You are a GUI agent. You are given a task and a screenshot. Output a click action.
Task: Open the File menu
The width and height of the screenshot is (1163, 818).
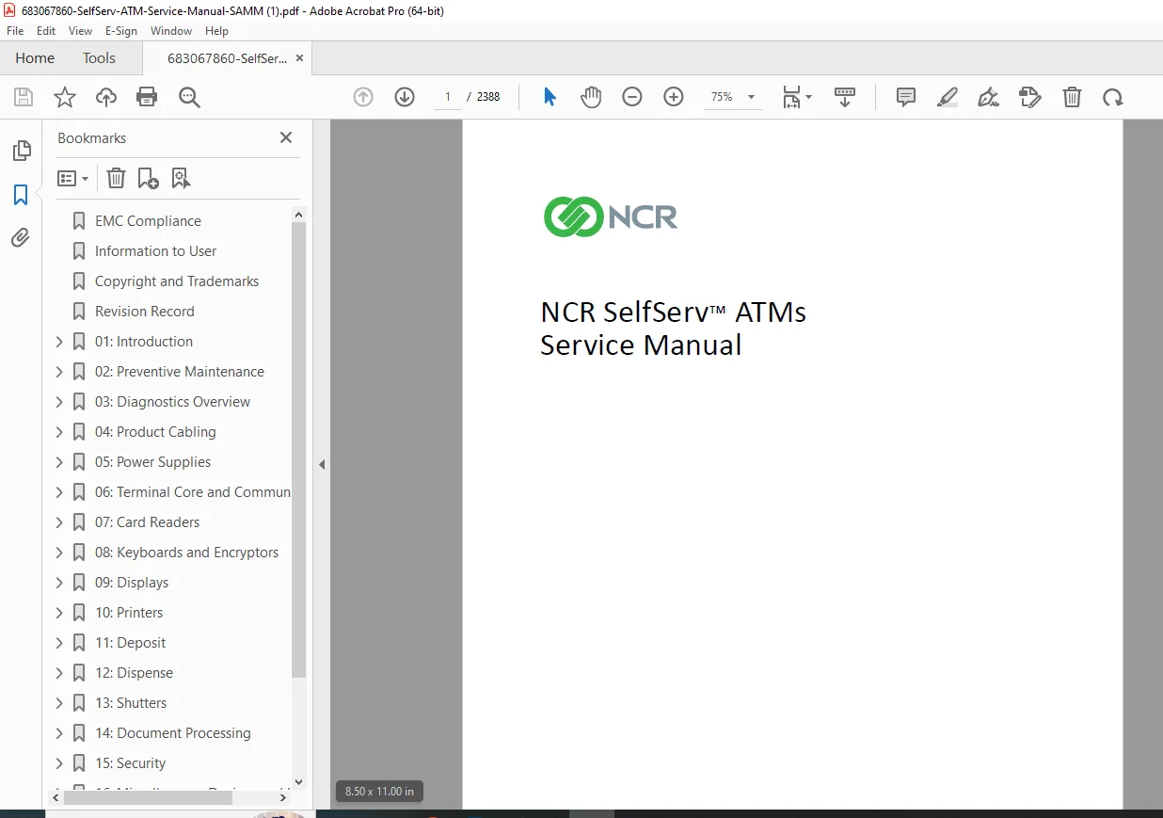pyautogui.click(x=15, y=31)
